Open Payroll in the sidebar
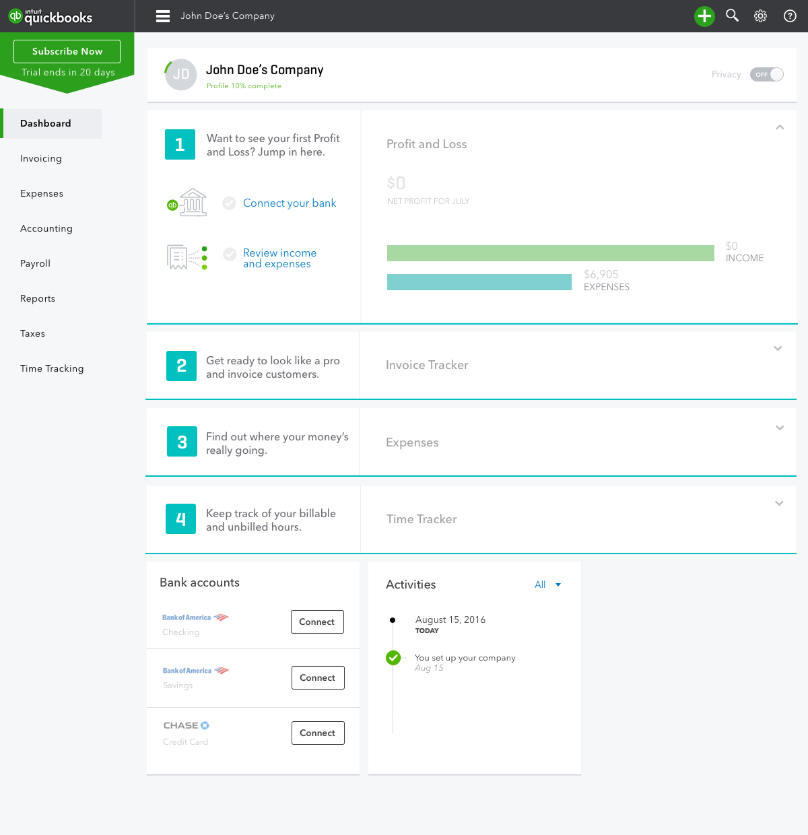 [35, 263]
